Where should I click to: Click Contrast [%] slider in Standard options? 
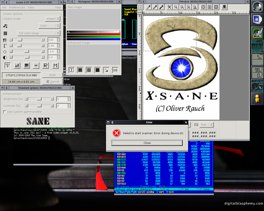pos(39,106)
